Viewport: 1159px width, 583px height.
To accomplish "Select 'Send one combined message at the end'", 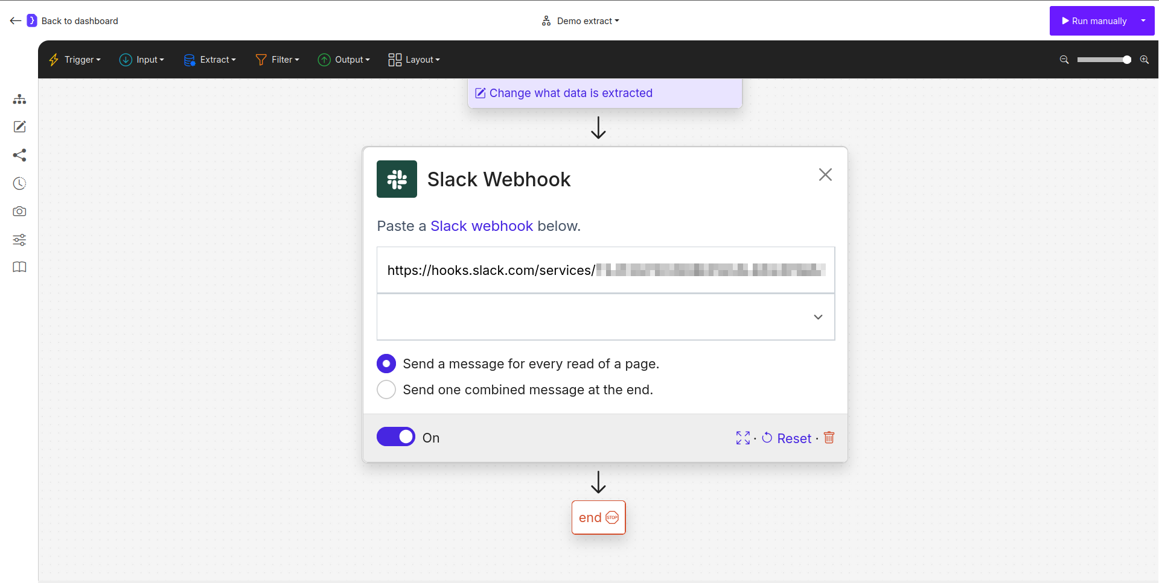I will 386,389.
